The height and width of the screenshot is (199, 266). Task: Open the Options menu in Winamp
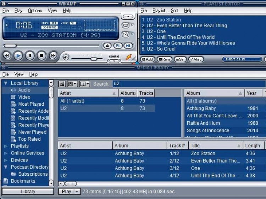pyautogui.click(x=35, y=11)
